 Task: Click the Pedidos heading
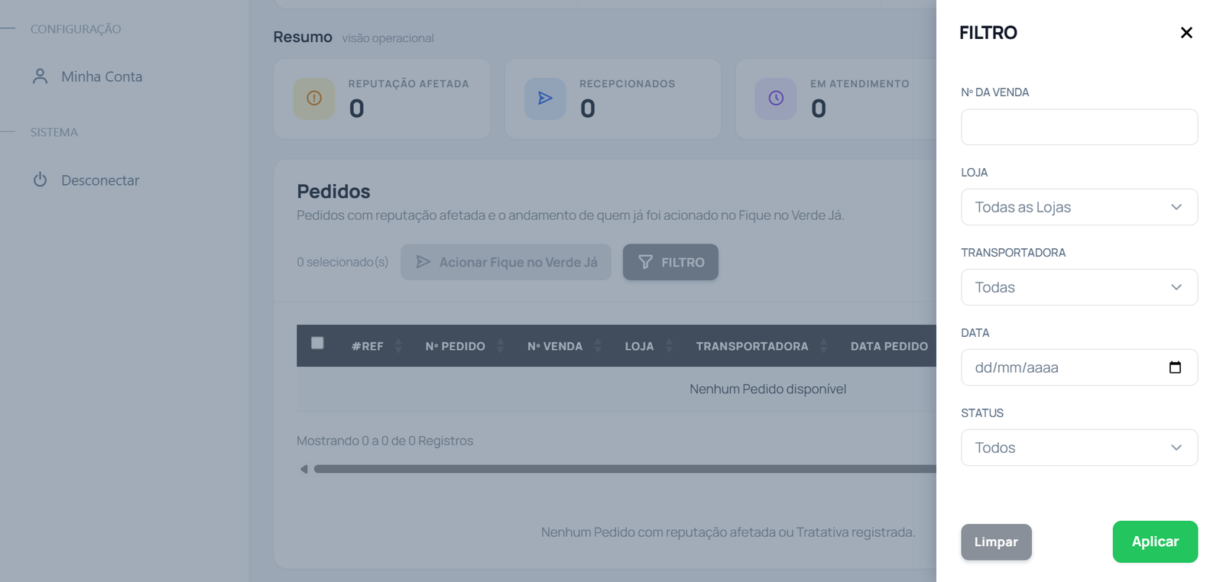333,191
